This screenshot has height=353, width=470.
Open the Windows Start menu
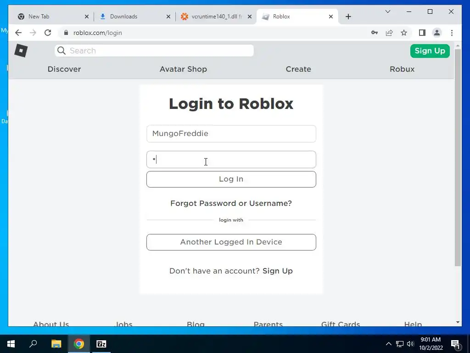[11, 344]
